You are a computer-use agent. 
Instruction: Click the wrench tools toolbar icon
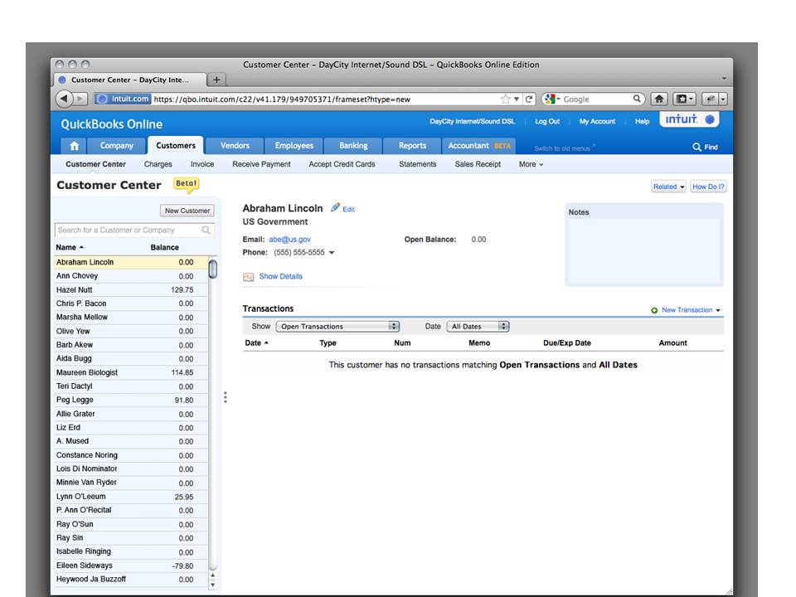coord(711,99)
